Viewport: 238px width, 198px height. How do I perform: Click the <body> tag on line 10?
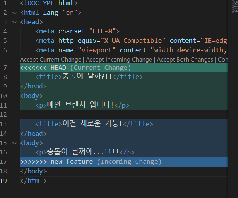pyautogui.click(x=31, y=96)
